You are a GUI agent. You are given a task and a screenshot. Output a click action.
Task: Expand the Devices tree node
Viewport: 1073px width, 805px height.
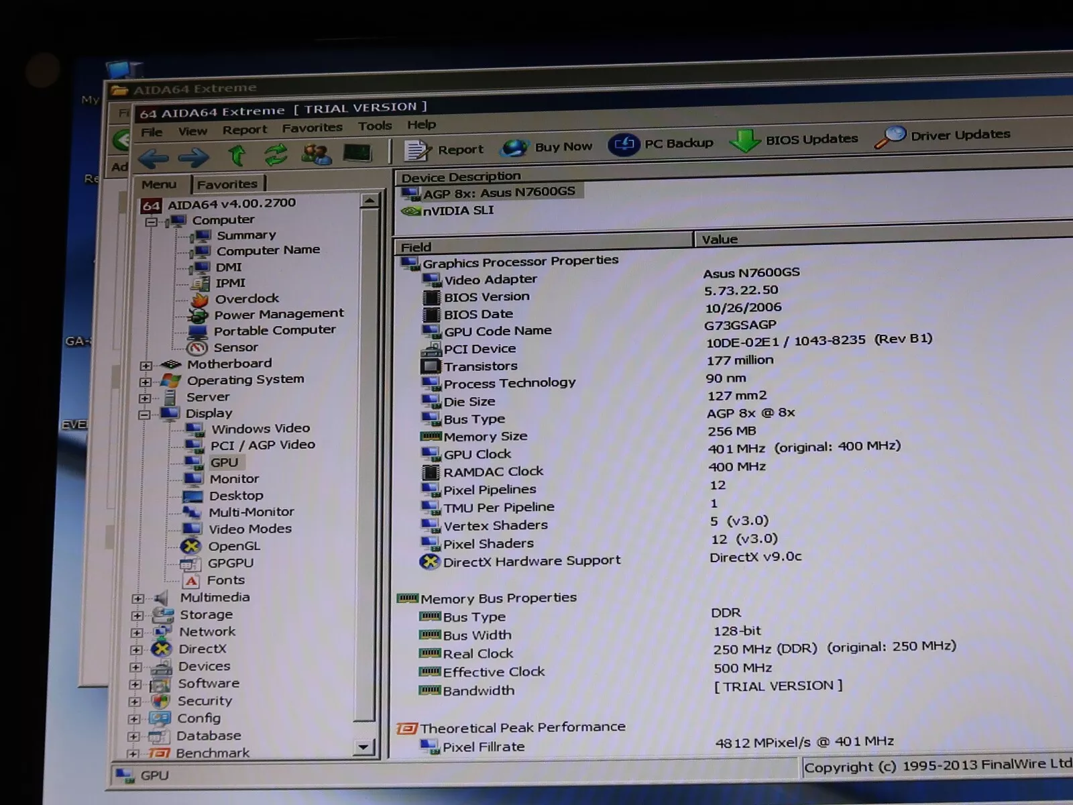tap(135, 667)
